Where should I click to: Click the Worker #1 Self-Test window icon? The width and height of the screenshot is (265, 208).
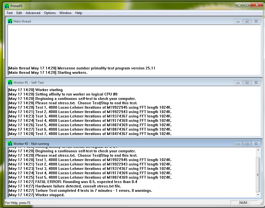[x=10, y=83]
